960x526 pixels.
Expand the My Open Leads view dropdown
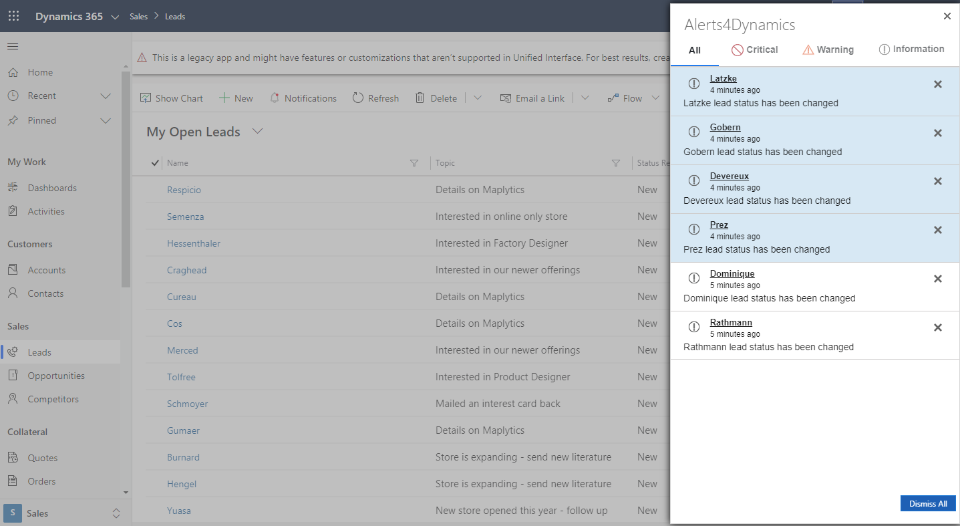pos(258,132)
